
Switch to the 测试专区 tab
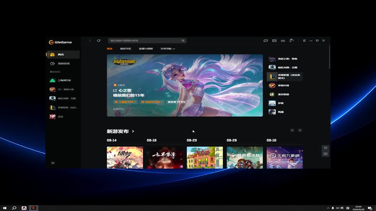(125, 49)
